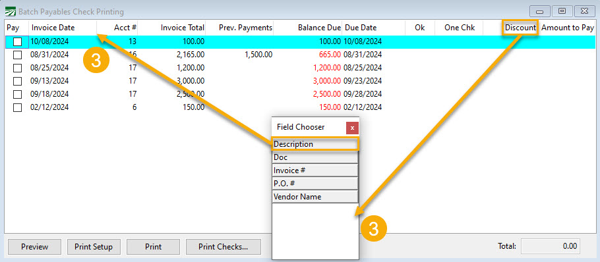Check Pay box on 02/12/2024 row
The width and height of the screenshot is (600, 262).
click(x=17, y=107)
